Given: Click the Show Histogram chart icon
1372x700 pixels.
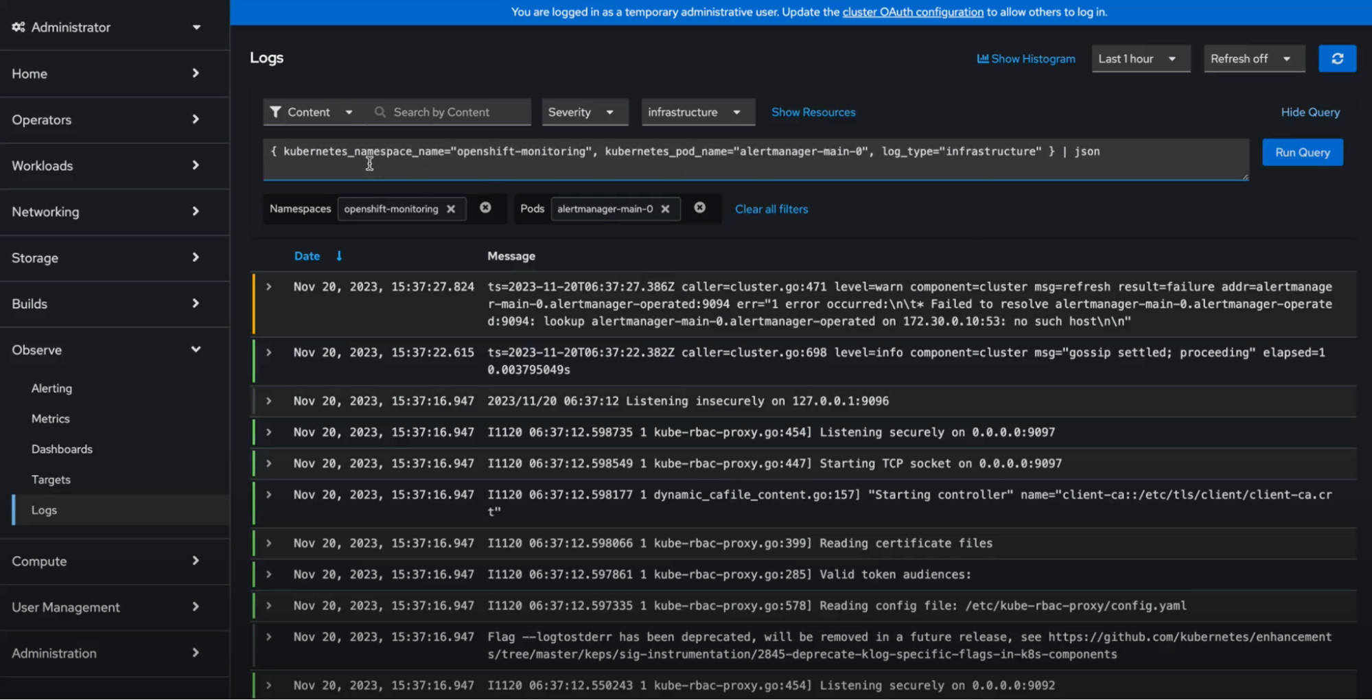Looking at the screenshot, I should tap(982, 59).
